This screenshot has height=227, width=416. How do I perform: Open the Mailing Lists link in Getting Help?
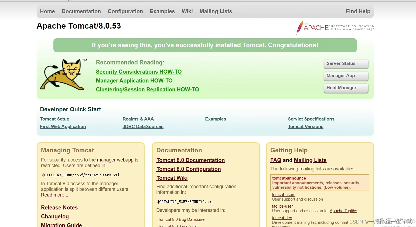(310, 160)
